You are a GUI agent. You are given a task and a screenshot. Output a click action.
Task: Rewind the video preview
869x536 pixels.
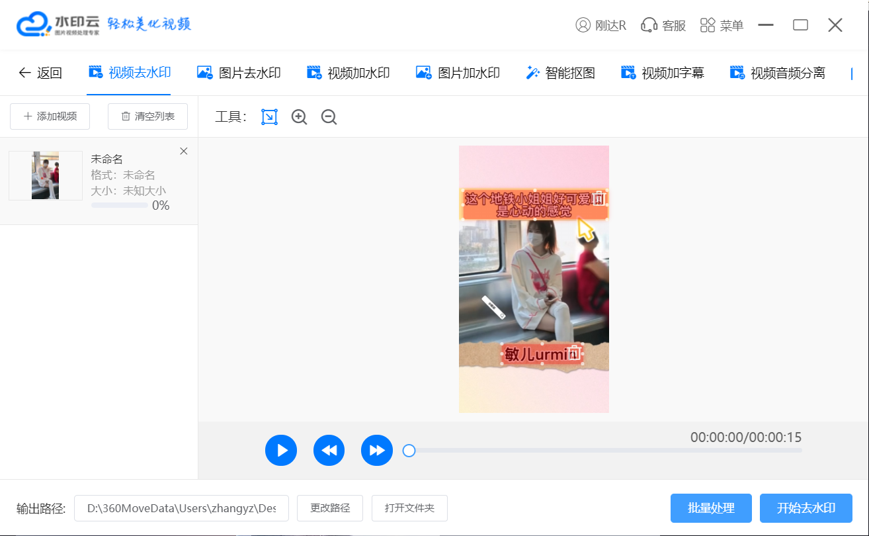click(x=329, y=451)
